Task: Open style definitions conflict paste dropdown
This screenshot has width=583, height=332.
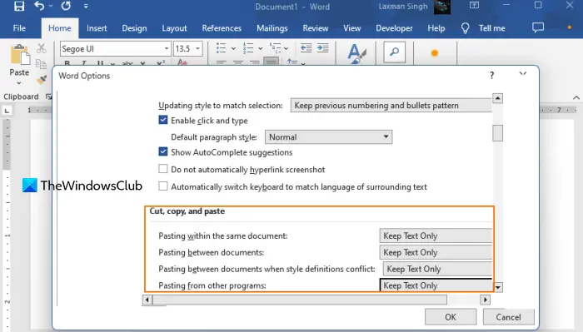Action: [437, 269]
